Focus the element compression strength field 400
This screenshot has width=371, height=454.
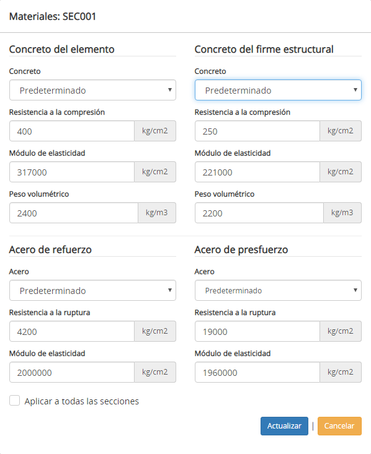pyautogui.click(x=72, y=131)
